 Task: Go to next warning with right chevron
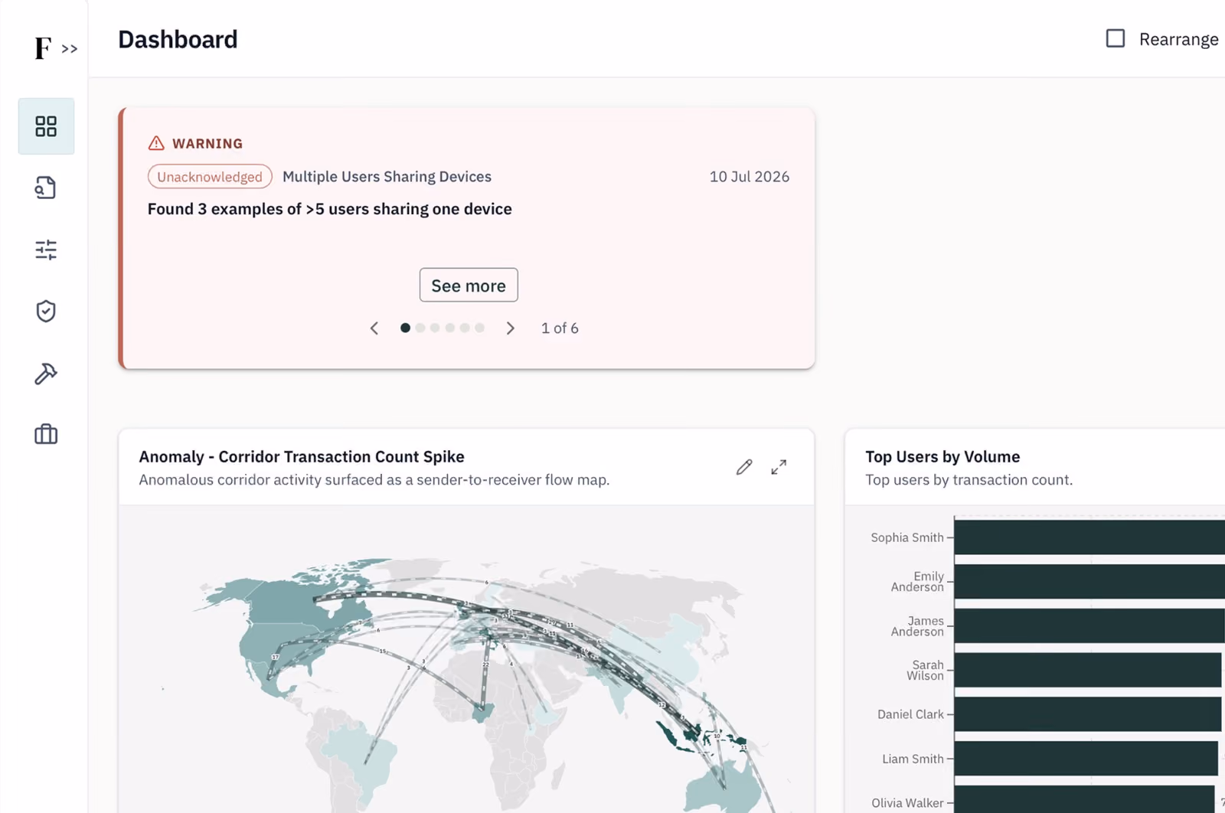tap(510, 328)
